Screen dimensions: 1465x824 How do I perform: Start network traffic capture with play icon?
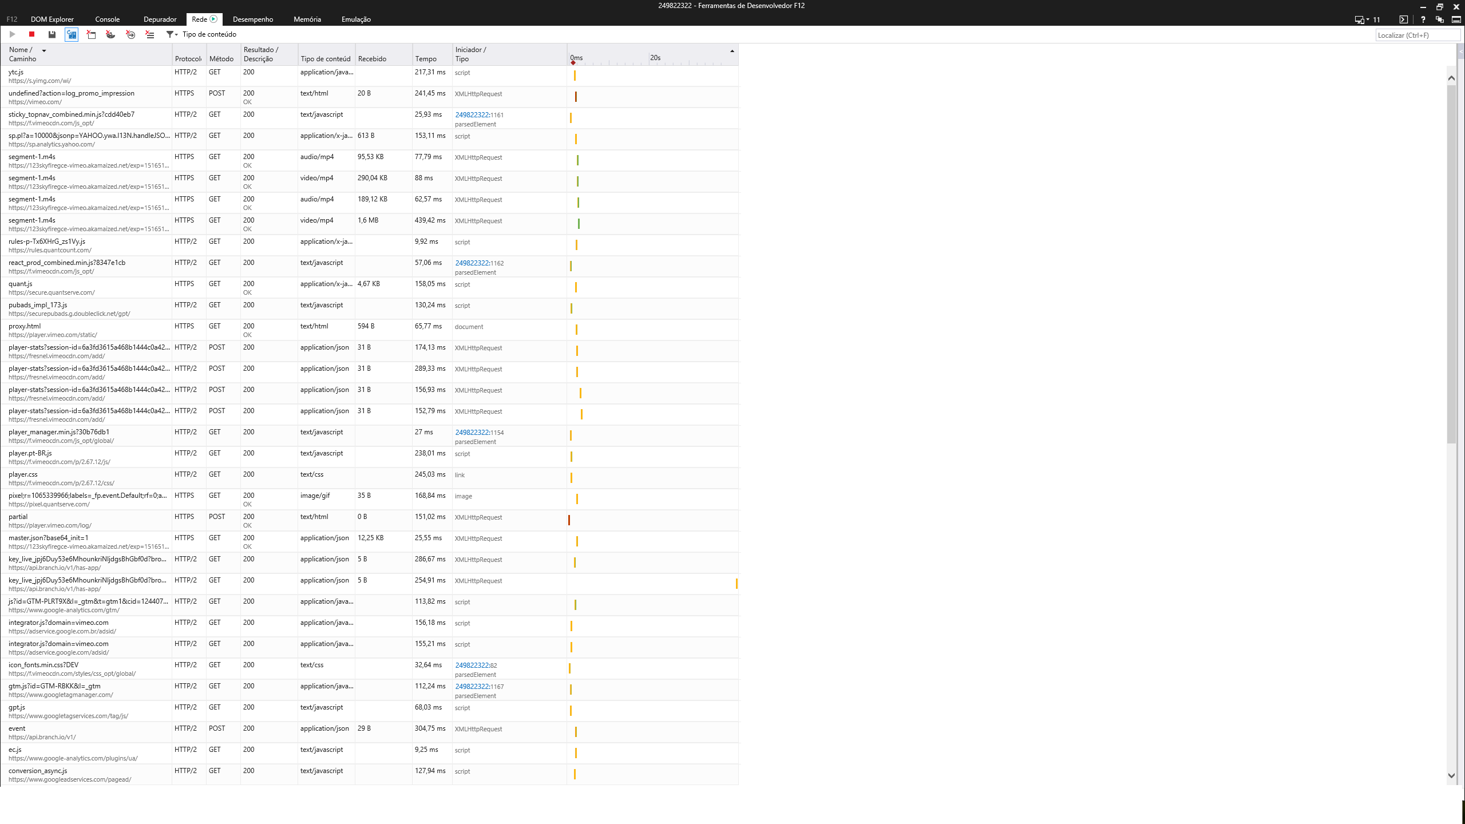pos(12,34)
